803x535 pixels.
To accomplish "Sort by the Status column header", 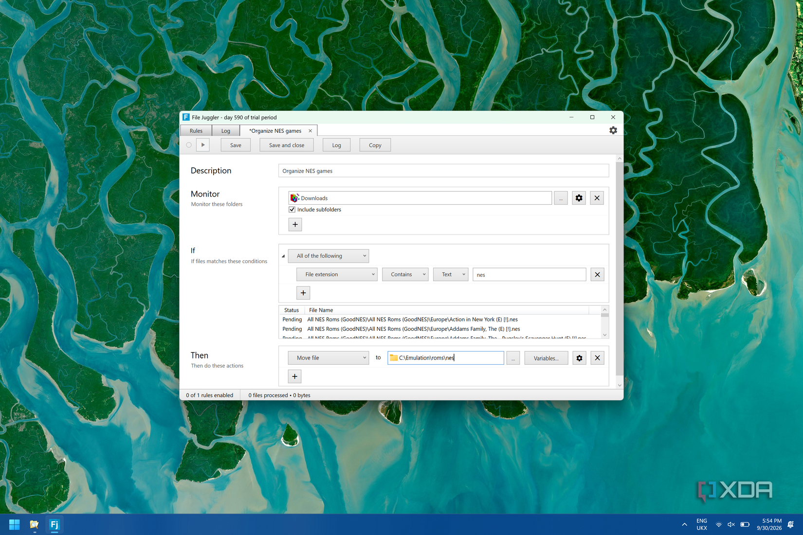I will click(292, 310).
